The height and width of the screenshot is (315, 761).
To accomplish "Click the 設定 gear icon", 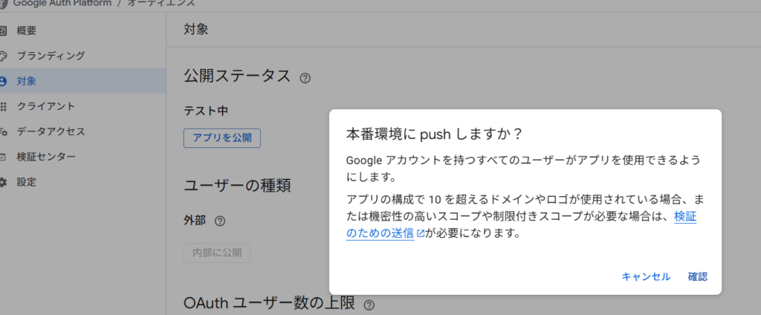I will pos(3,182).
